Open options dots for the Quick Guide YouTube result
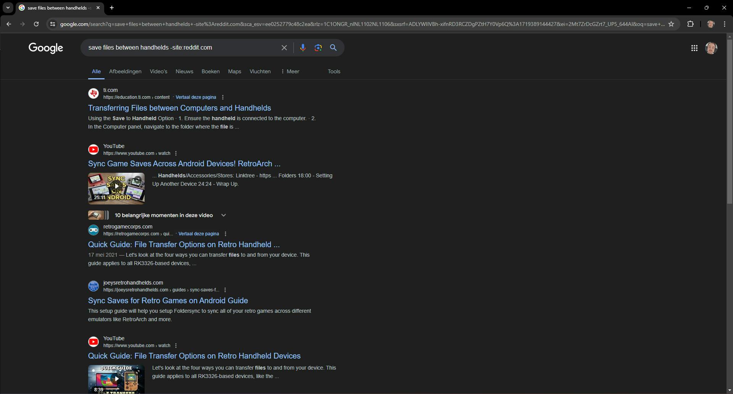This screenshot has height=394, width=733. pos(176,346)
